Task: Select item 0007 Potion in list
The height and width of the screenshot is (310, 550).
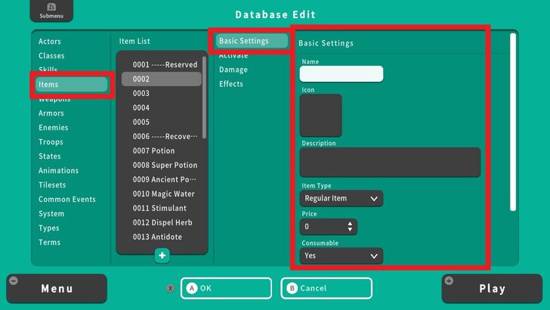Action: tap(153, 151)
